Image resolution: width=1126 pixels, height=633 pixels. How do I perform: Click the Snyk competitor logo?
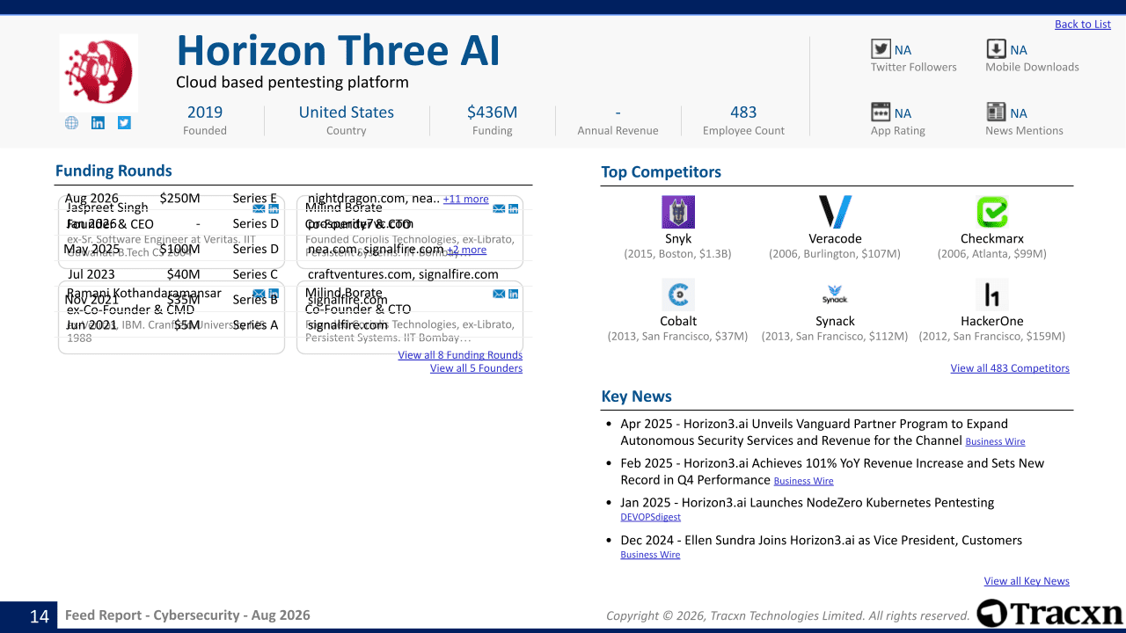click(x=678, y=212)
